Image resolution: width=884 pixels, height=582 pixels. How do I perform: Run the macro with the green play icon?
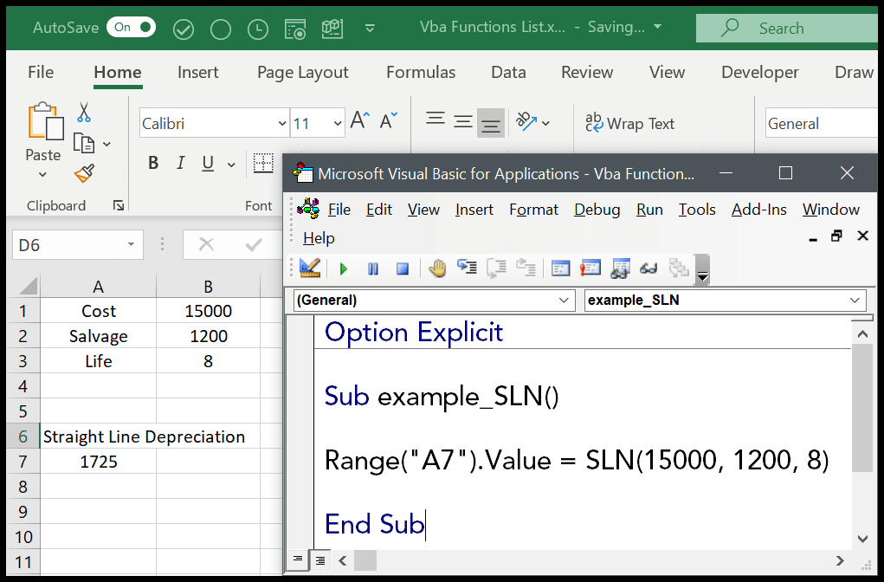pyautogui.click(x=344, y=269)
